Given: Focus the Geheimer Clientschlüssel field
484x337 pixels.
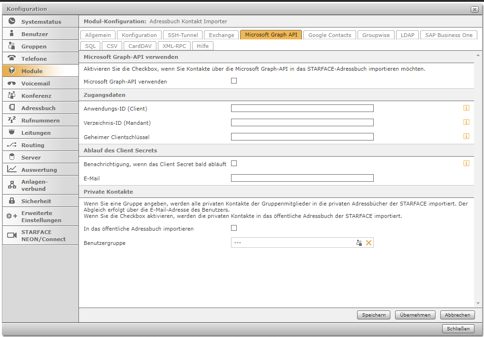Looking at the screenshot, I should pyautogui.click(x=302, y=137).
